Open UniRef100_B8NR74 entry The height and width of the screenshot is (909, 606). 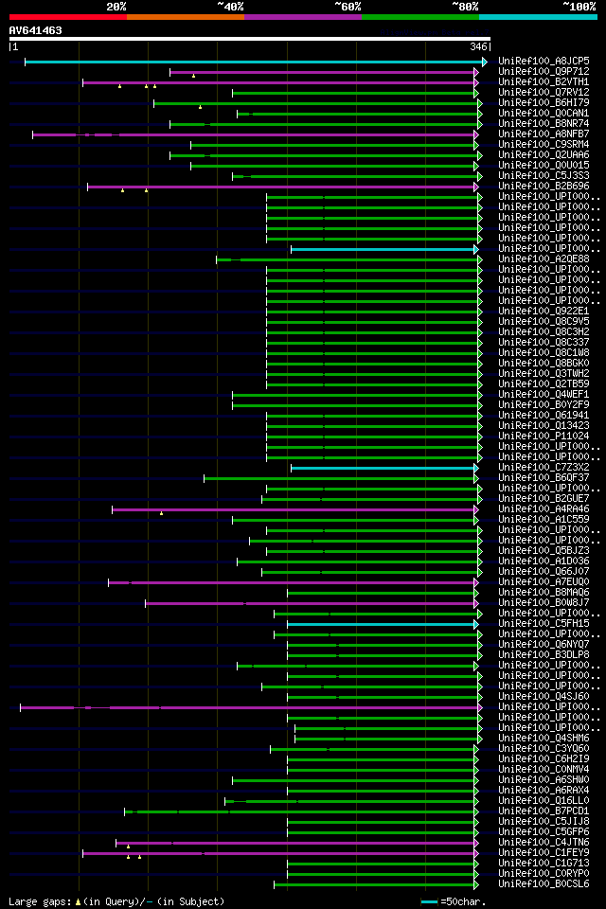pyautogui.click(x=544, y=123)
